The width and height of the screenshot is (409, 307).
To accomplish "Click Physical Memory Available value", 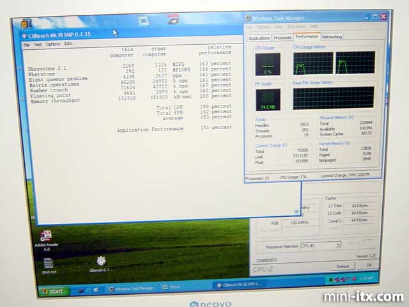I will [x=367, y=128].
